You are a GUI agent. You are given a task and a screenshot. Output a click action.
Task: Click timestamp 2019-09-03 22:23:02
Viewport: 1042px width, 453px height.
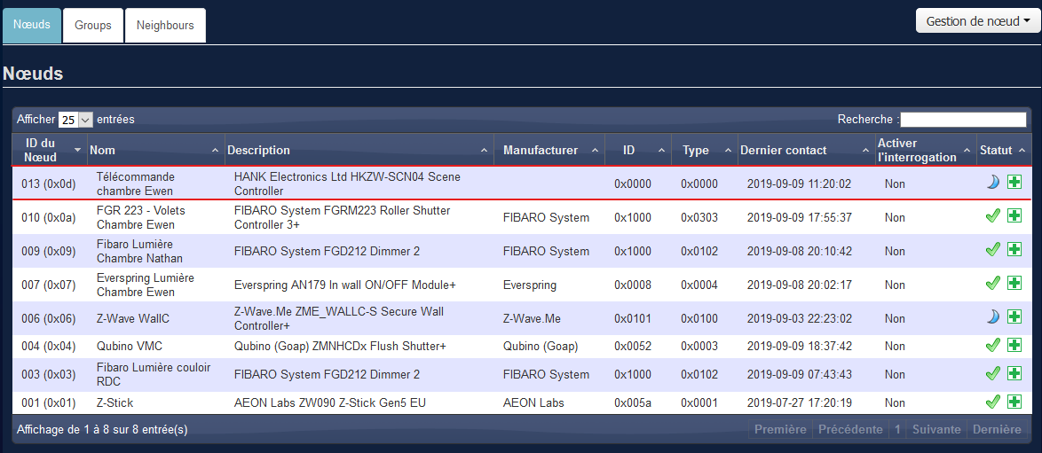point(800,319)
